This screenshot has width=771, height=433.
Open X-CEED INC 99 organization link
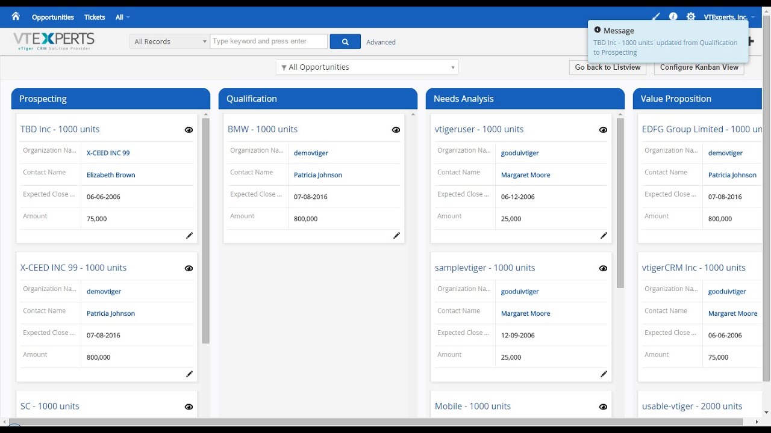click(x=108, y=153)
